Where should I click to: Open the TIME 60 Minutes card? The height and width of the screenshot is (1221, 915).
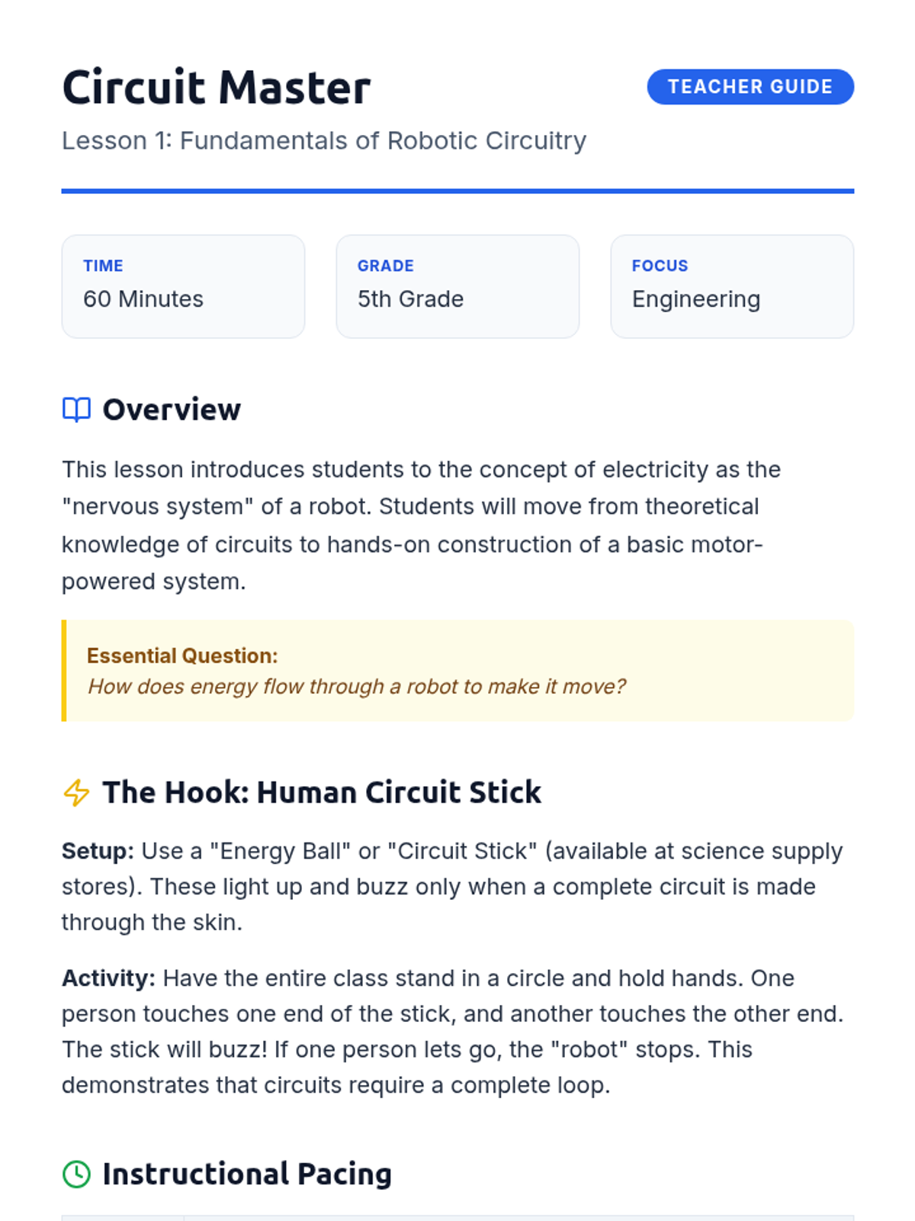pyautogui.click(x=183, y=286)
